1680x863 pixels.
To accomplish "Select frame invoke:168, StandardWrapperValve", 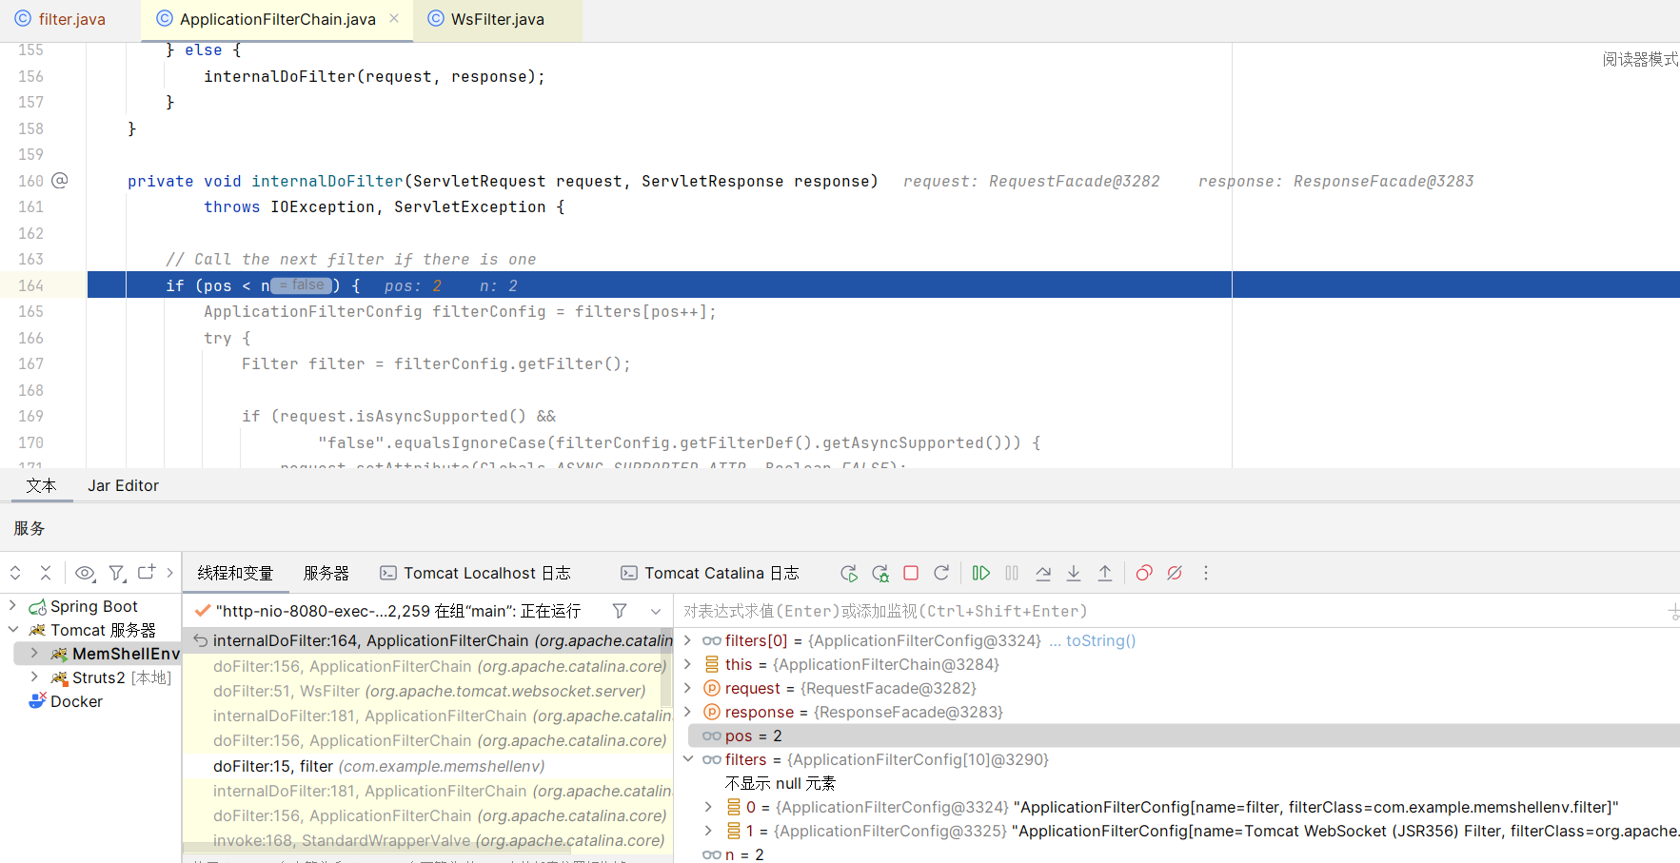I will [428, 840].
